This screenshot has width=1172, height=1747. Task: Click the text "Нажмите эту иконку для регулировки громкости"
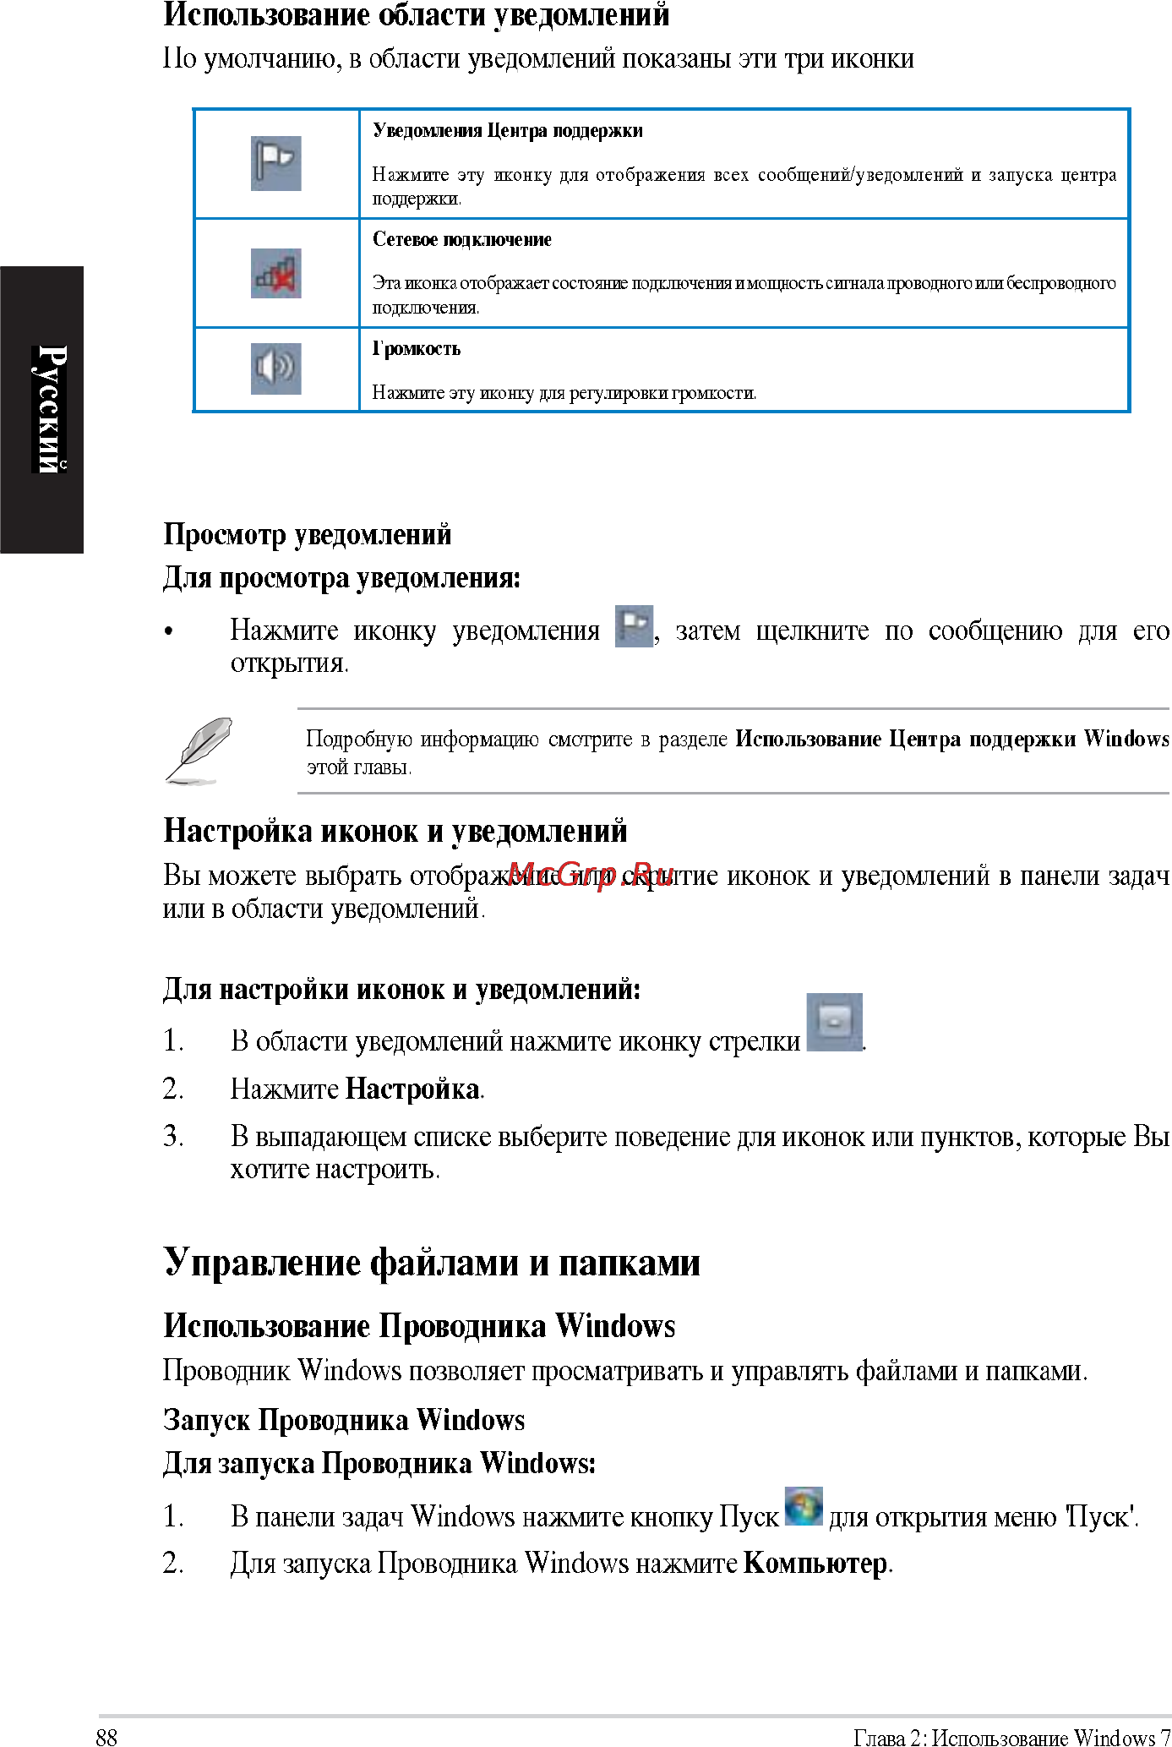pos(564,392)
